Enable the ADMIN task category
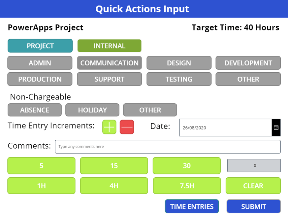Image resolution: width=288 pixels, height=215 pixels. pos(40,63)
